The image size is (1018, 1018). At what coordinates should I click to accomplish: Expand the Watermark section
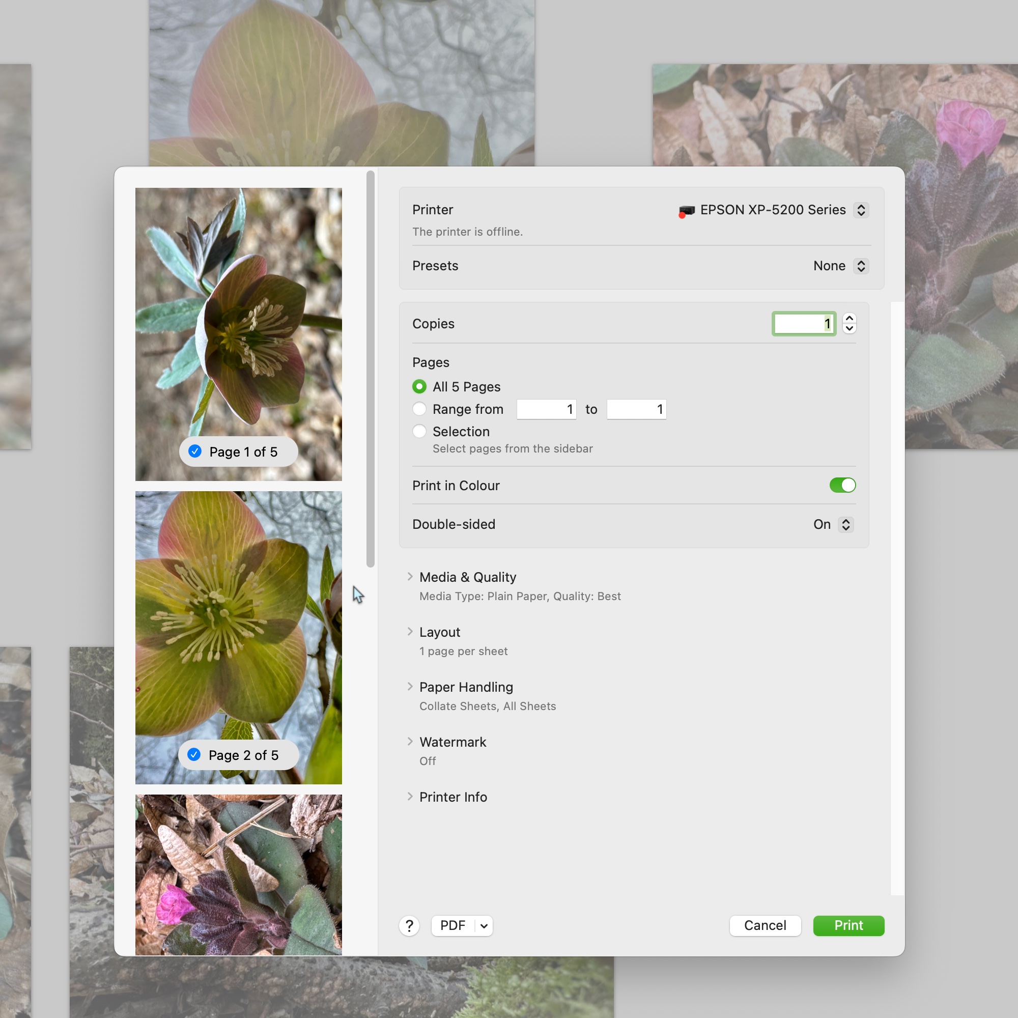[x=410, y=742]
